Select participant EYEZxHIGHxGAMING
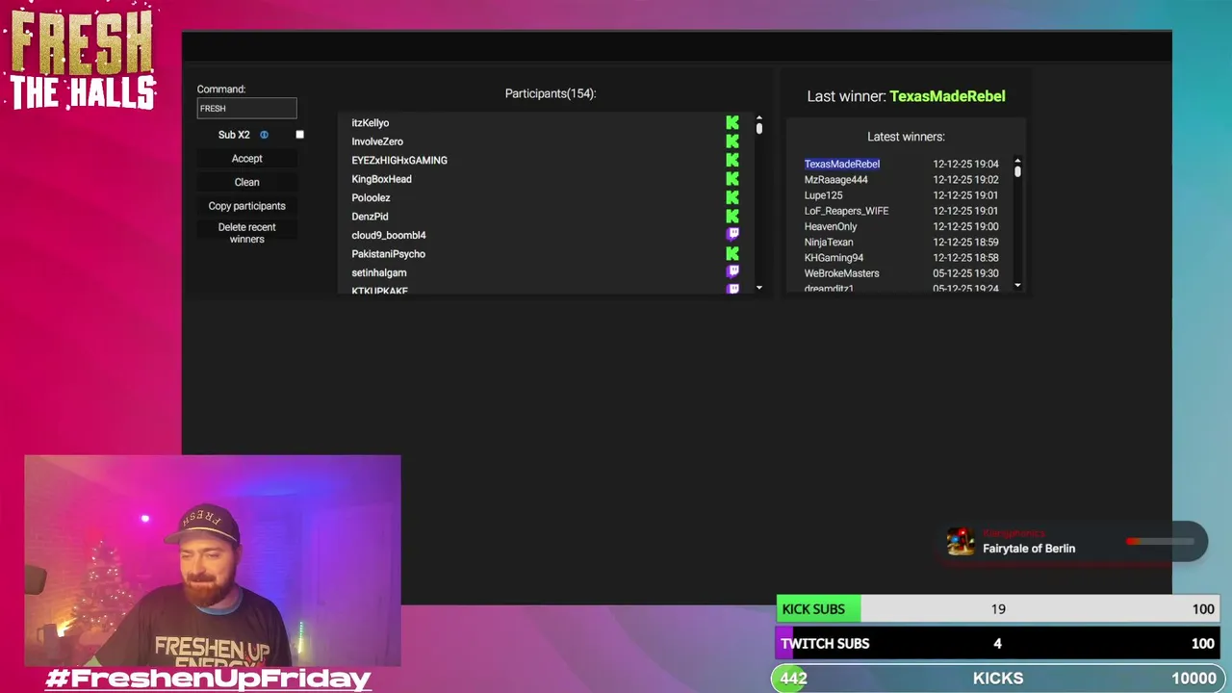 point(399,161)
